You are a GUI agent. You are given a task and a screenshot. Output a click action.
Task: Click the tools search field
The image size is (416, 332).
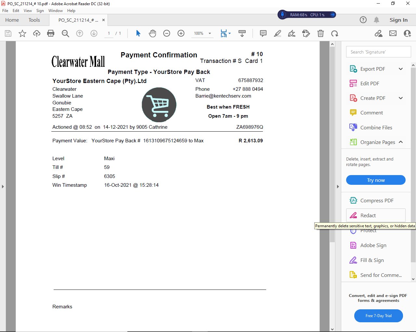[x=378, y=52]
